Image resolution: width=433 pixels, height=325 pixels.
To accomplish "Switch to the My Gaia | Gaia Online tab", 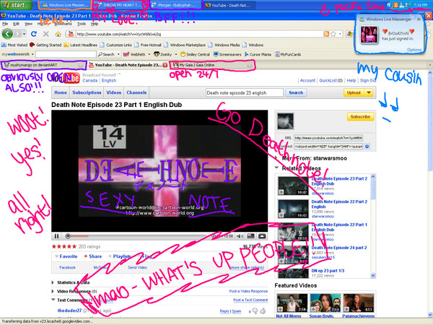I will pos(212,65).
